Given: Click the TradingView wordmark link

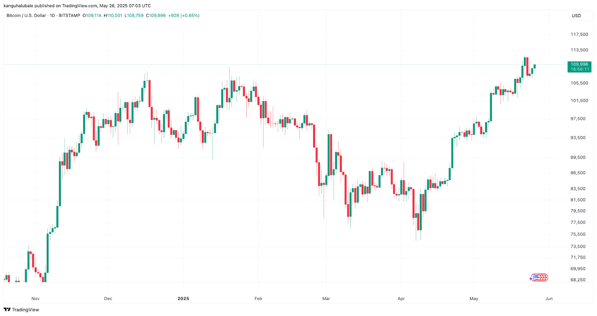Looking at the screenshot, I should tap(25, 310).
